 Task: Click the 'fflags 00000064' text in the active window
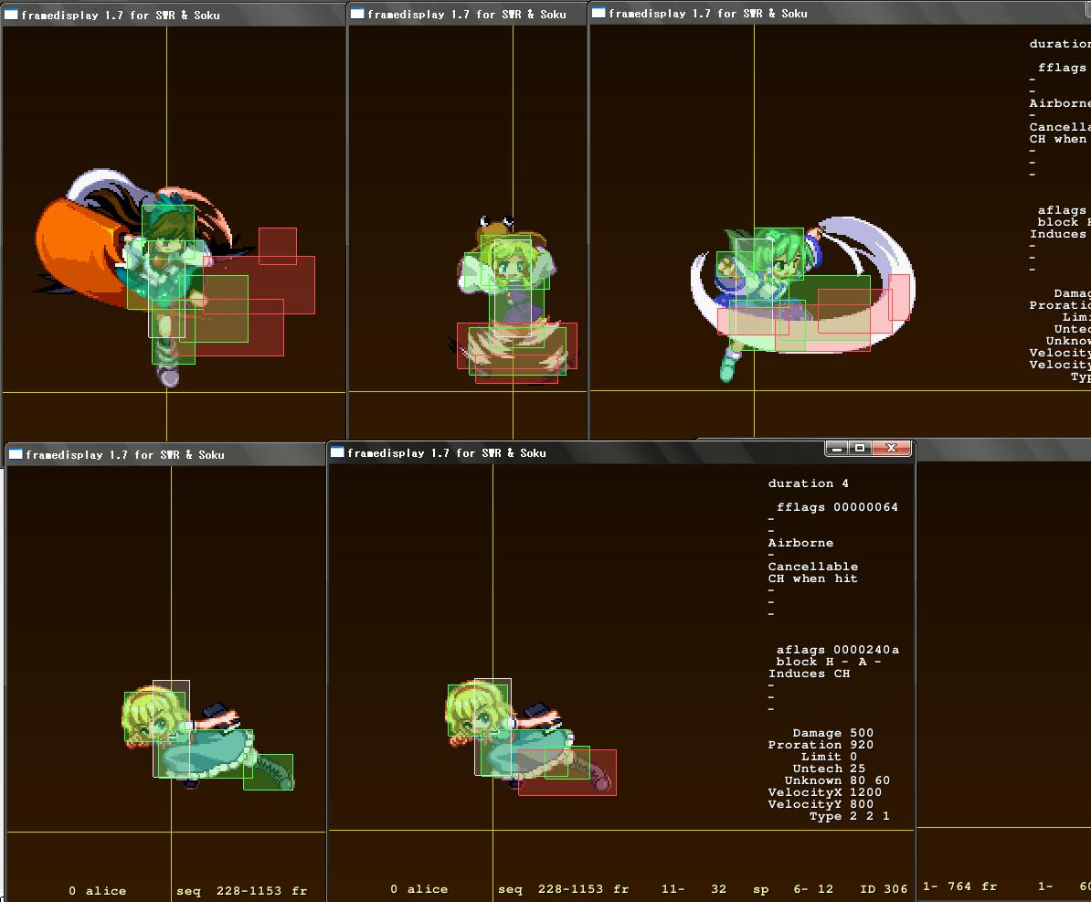pos(837,507)
